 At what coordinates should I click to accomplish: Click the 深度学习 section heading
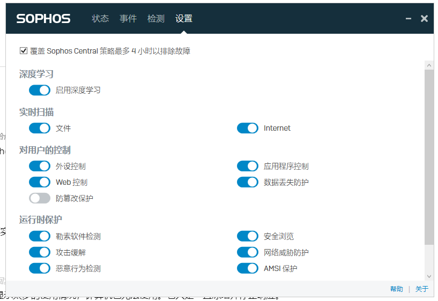coord(36,74)
